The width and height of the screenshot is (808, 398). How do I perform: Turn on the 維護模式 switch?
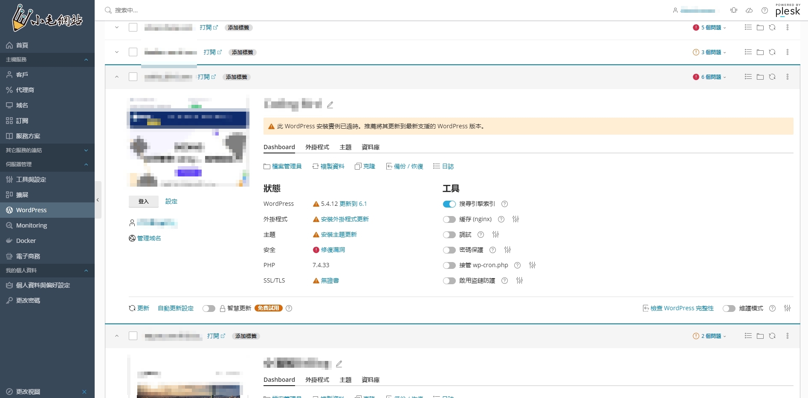click(729, 309)
